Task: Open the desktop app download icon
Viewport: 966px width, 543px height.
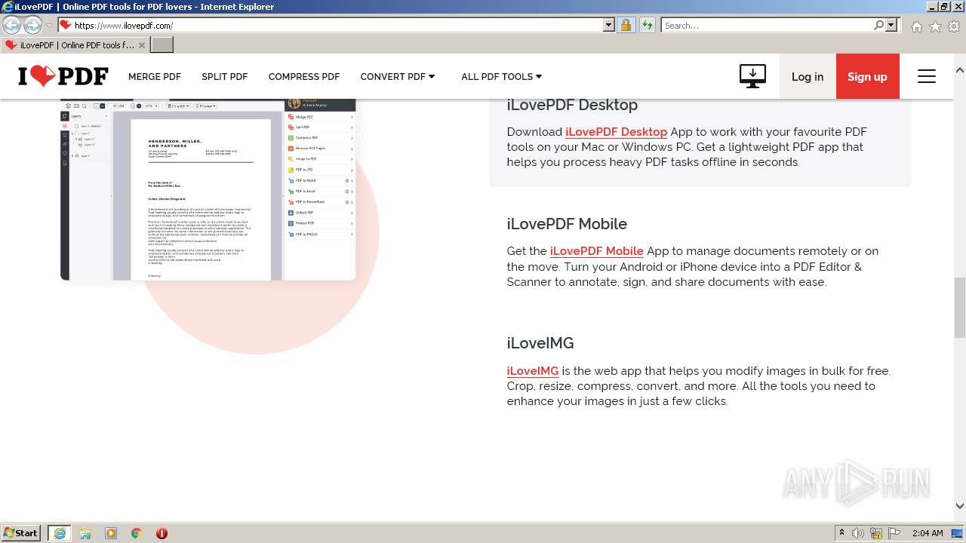Action: pos(752,76)
